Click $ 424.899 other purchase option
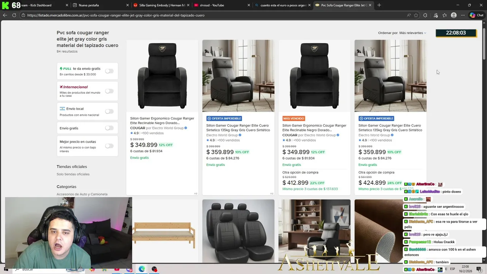 (372, 183)
